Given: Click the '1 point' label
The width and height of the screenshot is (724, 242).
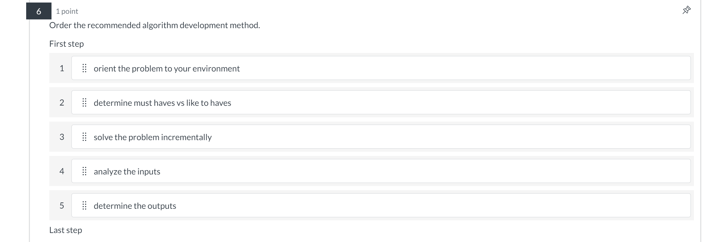Looking at the screenshot, I should coord(67,11).
